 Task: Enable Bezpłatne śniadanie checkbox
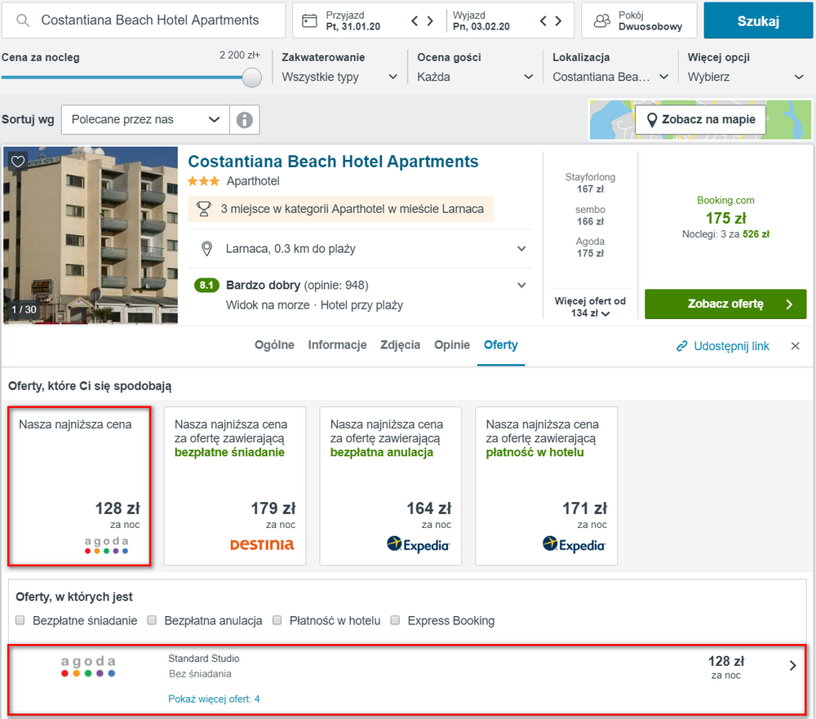(20, 620)
